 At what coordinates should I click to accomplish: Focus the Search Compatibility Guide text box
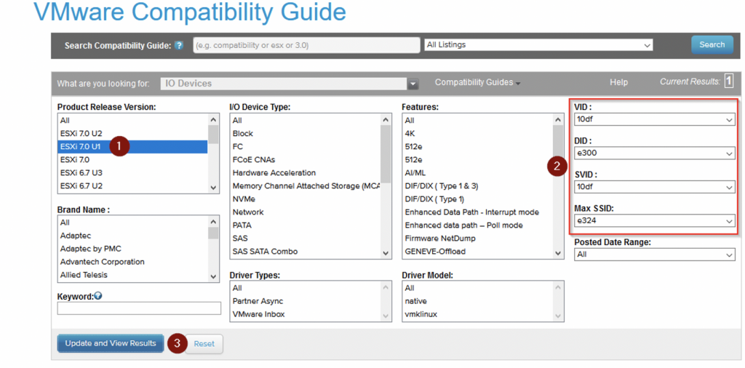pyautogui.click(x=306, y=46)
